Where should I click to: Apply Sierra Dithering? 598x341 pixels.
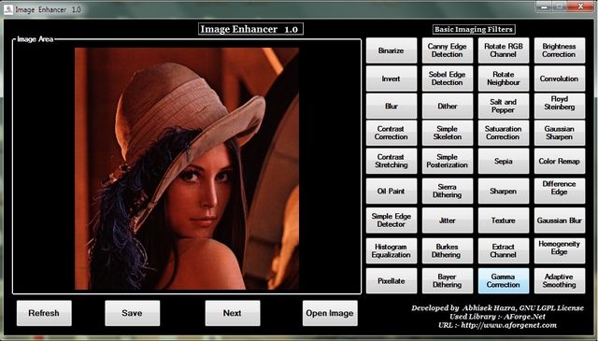[x=448, y=191]
